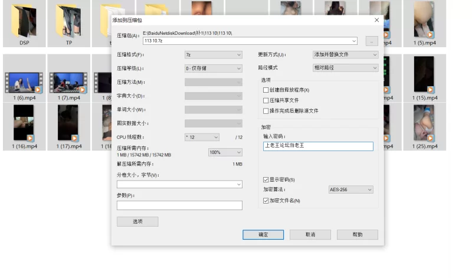Image resolution: width=472 pixels, height=278 pixels.
Task: Open the 路径模式 相对路径 dropdown
Action: click(x=346, y=68)
